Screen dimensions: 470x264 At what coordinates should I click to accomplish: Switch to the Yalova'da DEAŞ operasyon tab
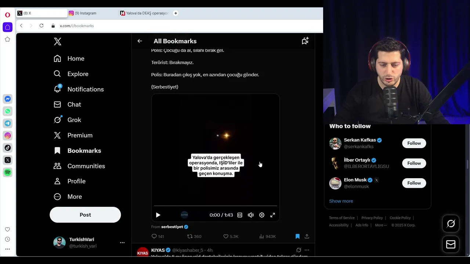pyautogui.click(x=144, y=13)
